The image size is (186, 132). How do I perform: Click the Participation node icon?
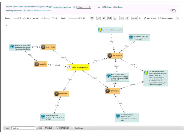(108, 91)
